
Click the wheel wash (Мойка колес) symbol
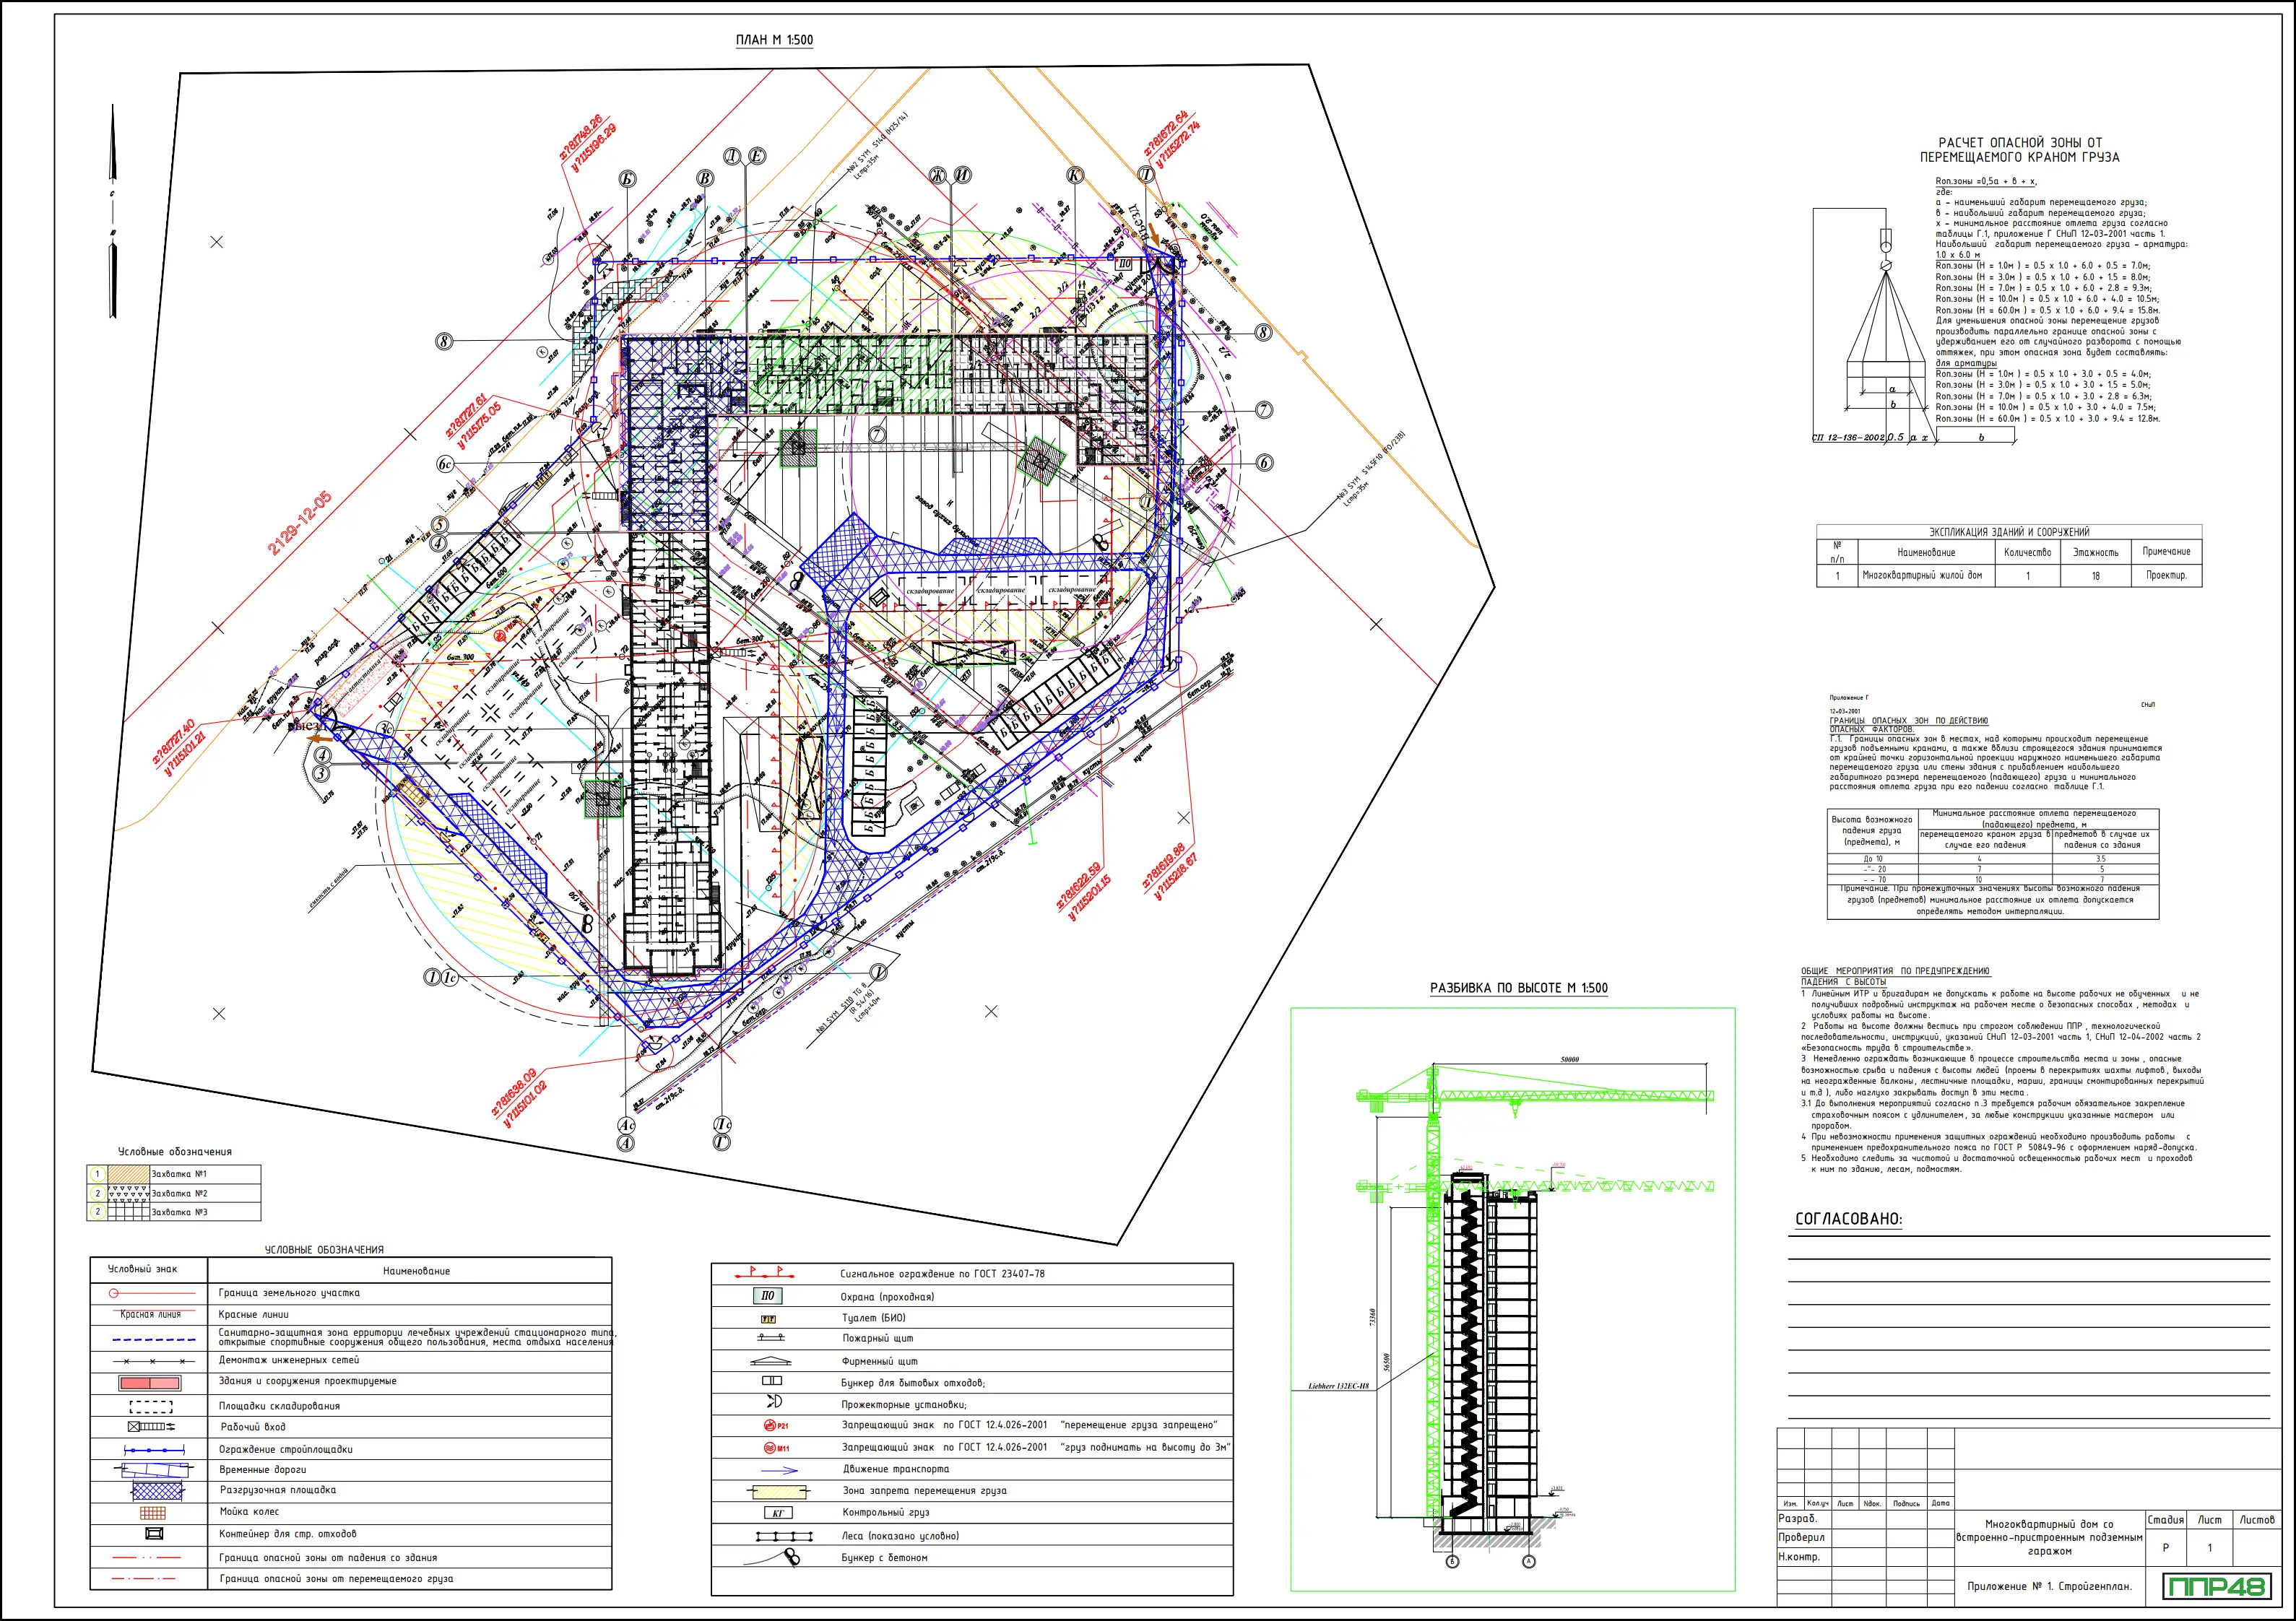152,1513
